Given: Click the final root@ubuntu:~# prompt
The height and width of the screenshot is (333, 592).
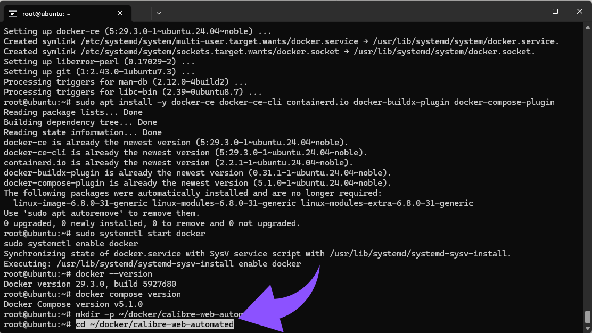Looking at the screenshot, I should pos(36,324).
